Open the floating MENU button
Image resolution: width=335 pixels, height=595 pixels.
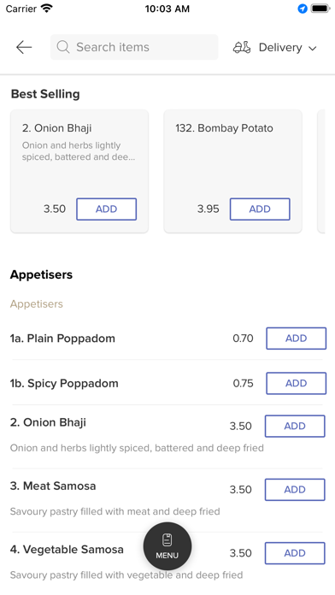pos(167,546)
